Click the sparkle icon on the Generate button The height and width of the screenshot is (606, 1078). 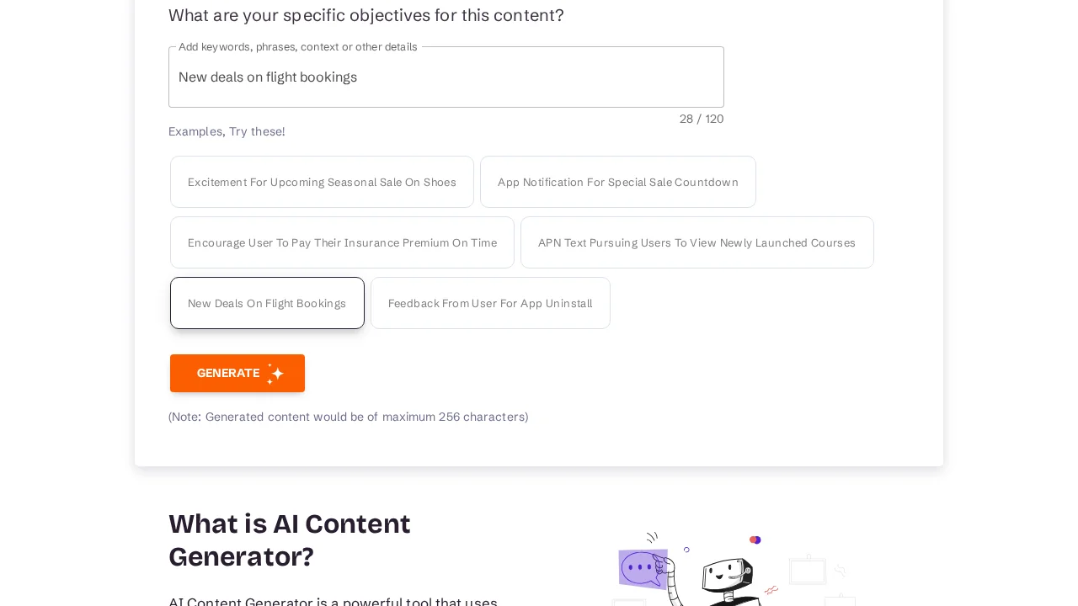(x=275, y=373)
